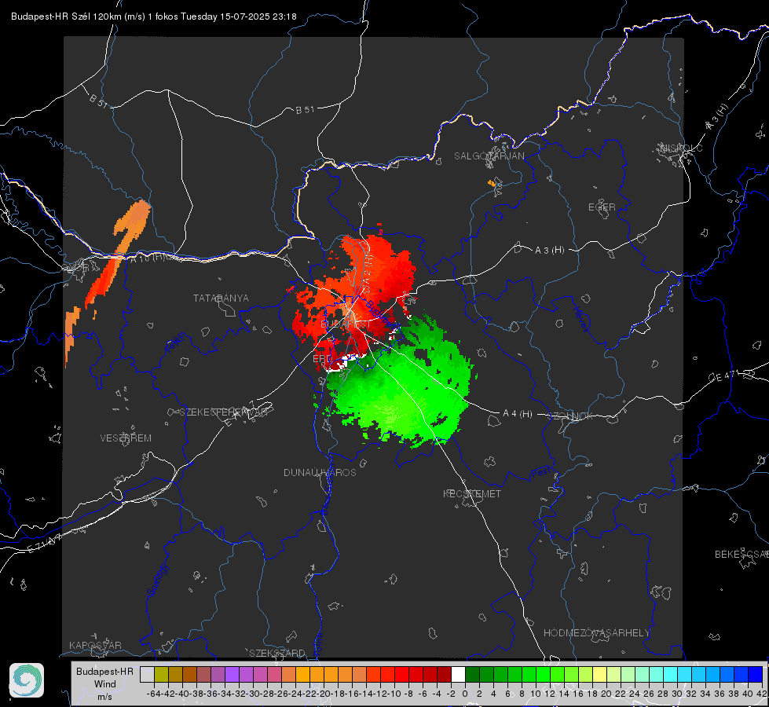Select the blue 'Somogy' county label

click(158, 580)
